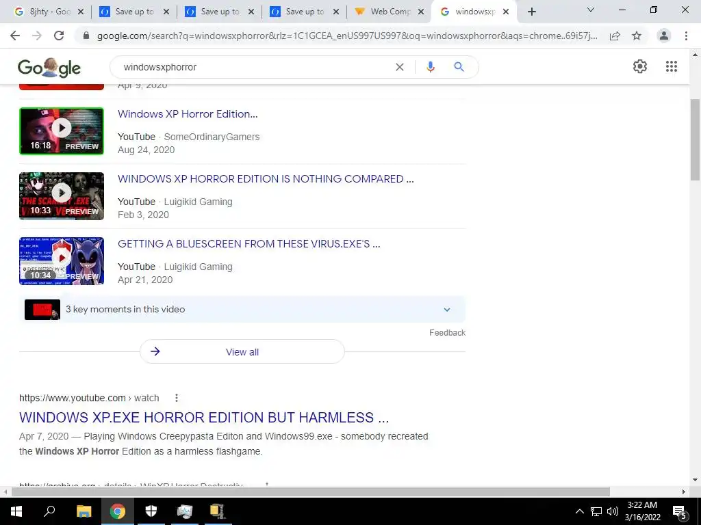Close the 8jhty Google tab
Viewport: 701px width, 525px height.
(x=81, y=12)
